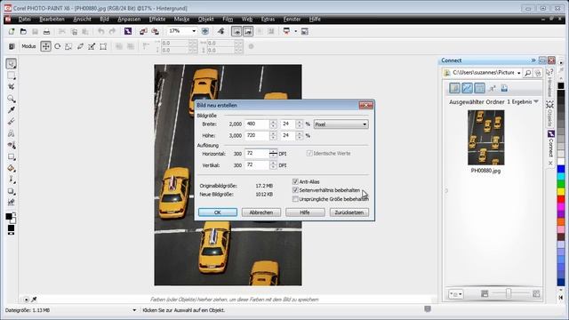Select the Rectangle Mask tool

click(x=12, y=76)
